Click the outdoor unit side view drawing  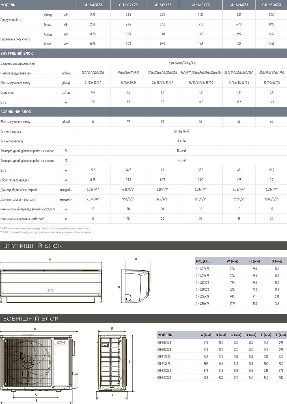click(x=112, y=363)
